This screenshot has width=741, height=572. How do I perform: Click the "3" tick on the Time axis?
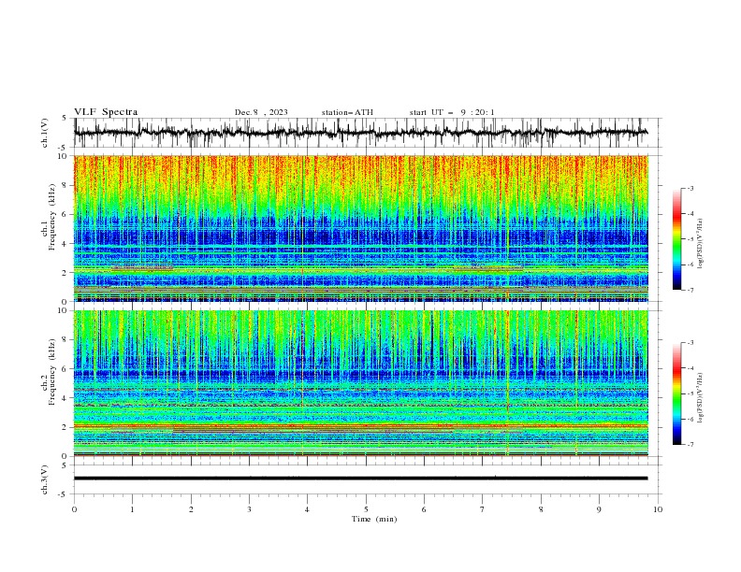[x=249, y=509]
